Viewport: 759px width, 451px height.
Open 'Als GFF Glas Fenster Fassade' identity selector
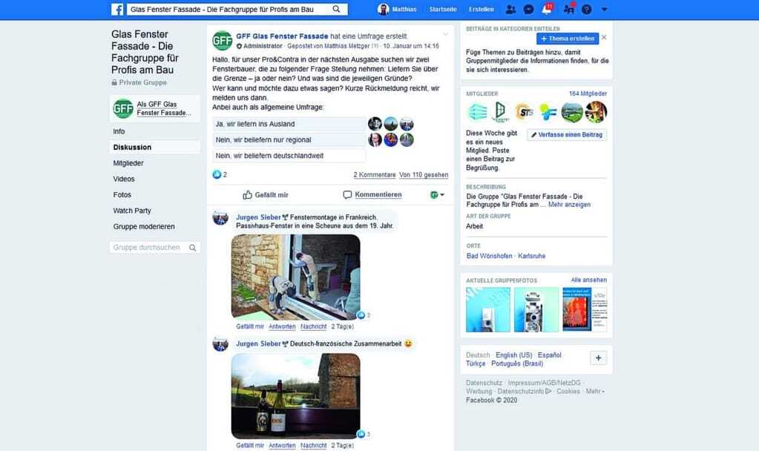click(x=154, y=109)
